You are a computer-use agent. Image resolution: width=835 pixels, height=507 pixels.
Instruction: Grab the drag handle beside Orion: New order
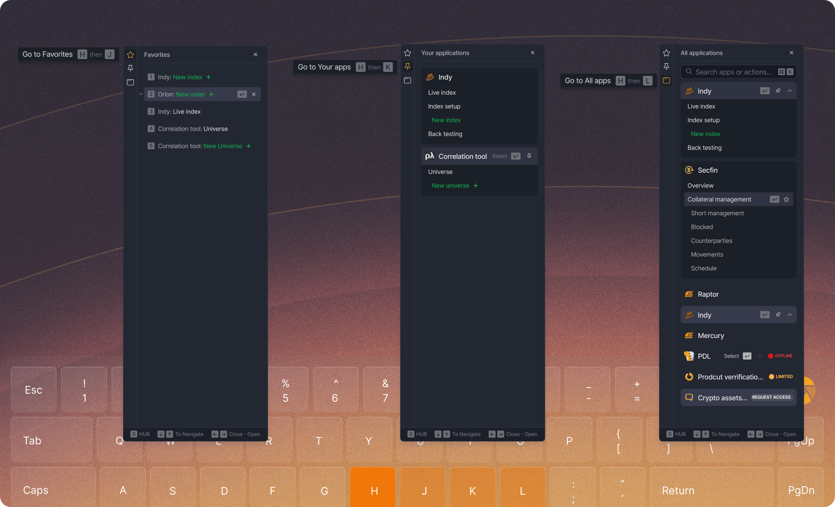(141, 94)
